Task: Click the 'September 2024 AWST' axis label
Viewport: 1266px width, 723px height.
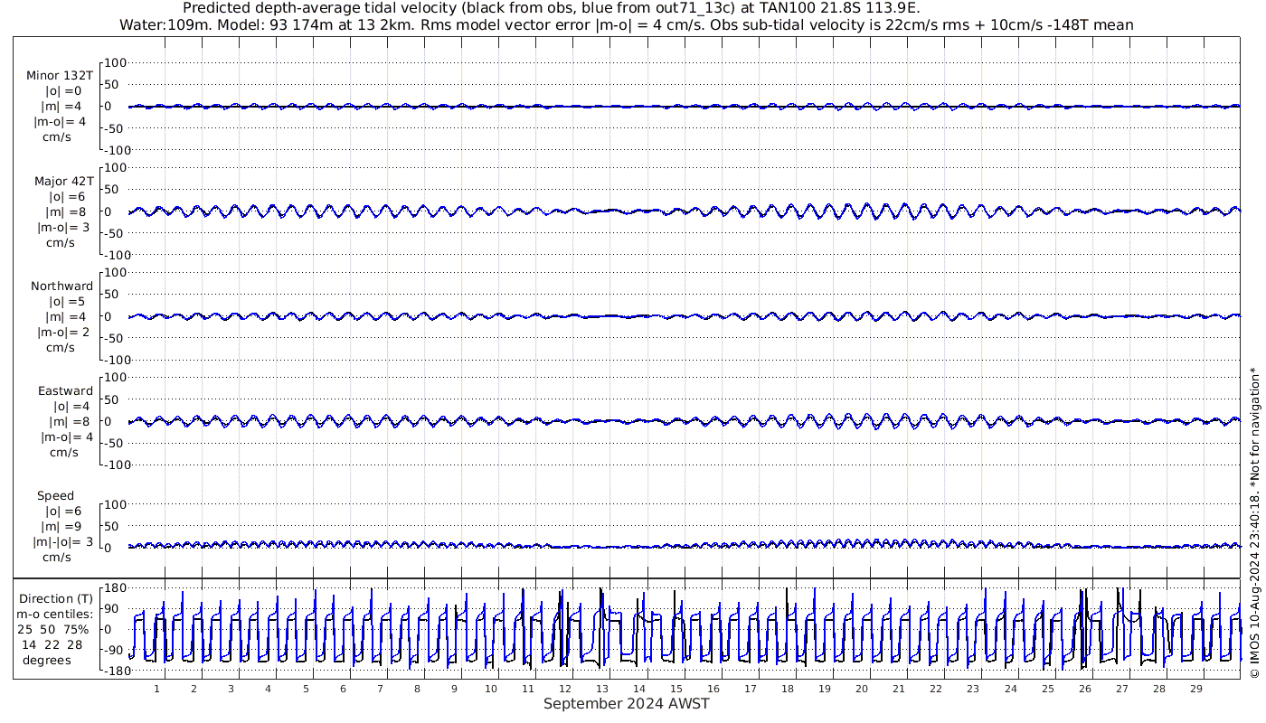Action: [627, 704]
